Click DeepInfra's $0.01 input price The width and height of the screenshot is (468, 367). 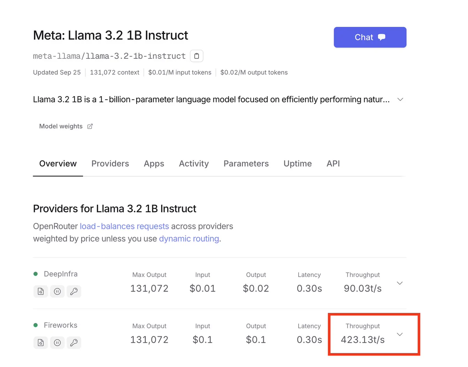202,288
